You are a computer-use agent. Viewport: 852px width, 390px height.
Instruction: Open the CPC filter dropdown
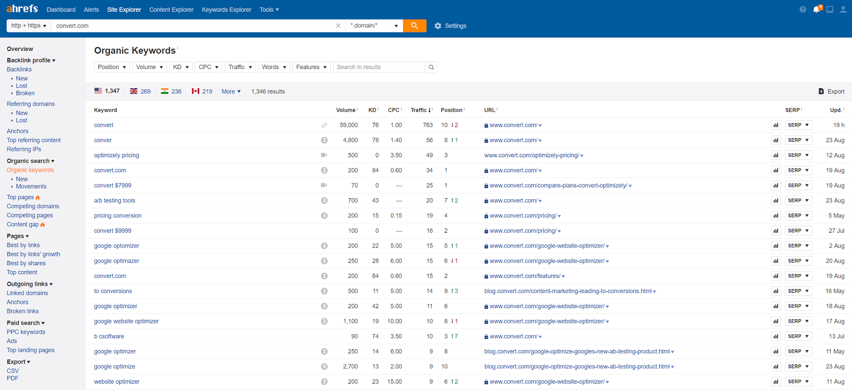[209, 67]
